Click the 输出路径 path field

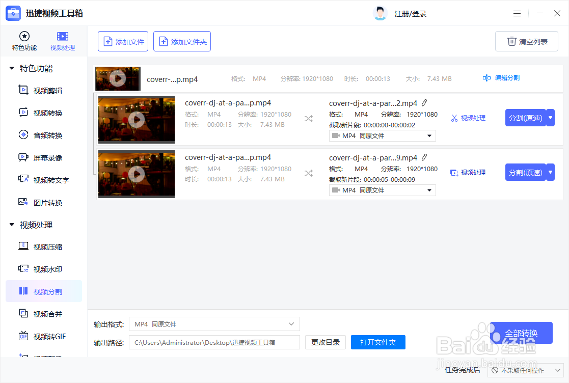214,342
